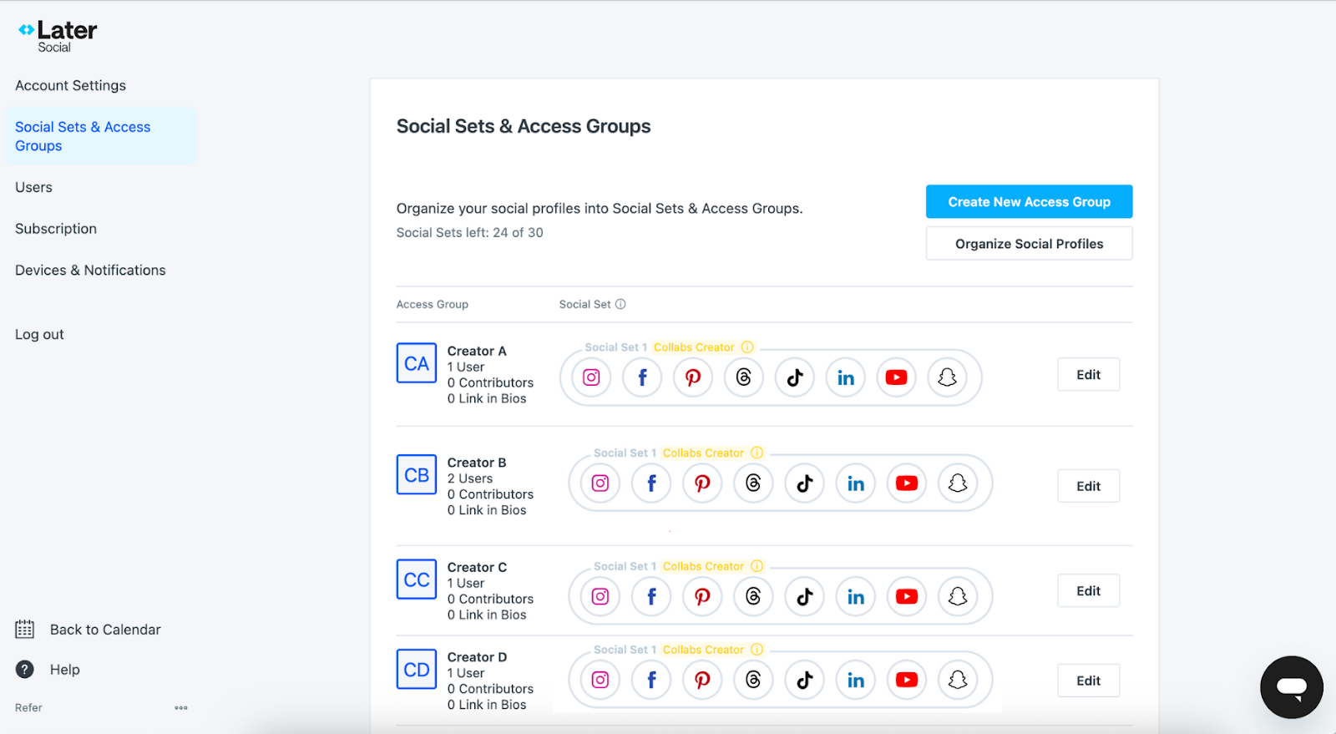Click Creator A's TikTok icon
This screenshot has width=1336, height=734.
[x=795, y=377]
